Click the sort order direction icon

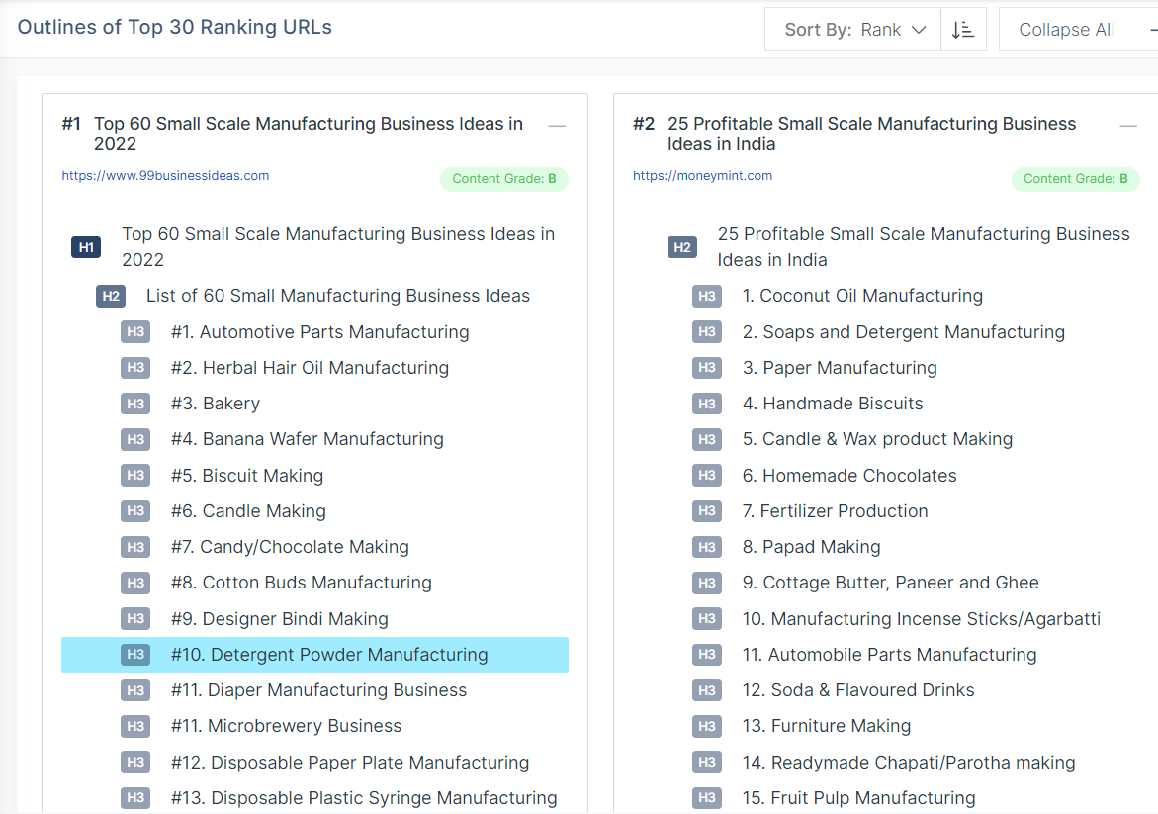pyautogui.click(x=963, y=30)
